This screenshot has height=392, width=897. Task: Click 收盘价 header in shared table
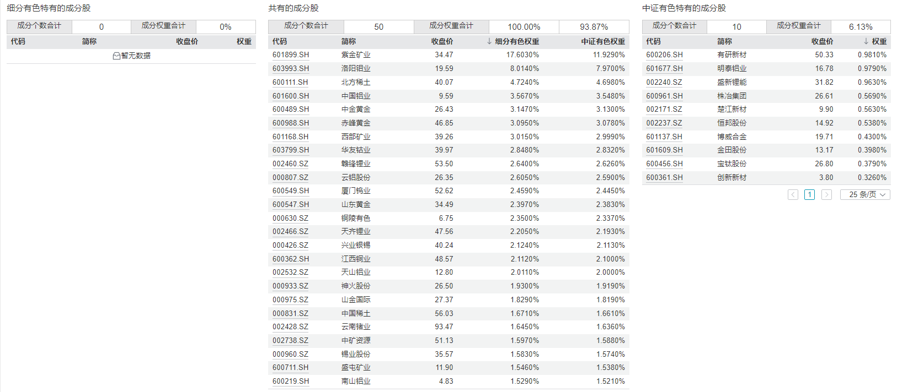coord(442,41)
